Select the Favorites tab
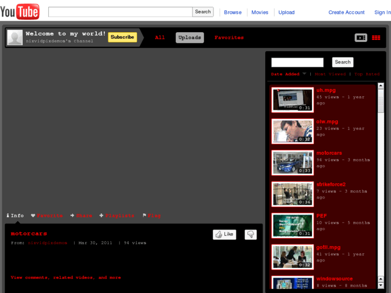 coord(229,38)
